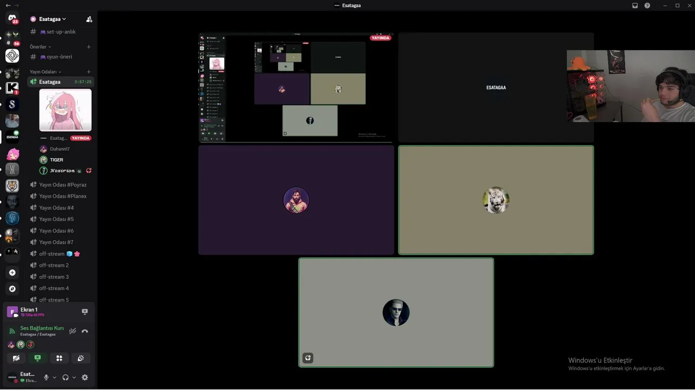Focus the sunglasses avatar participant tile
695x390 pixels.
(x=396, y=313)
